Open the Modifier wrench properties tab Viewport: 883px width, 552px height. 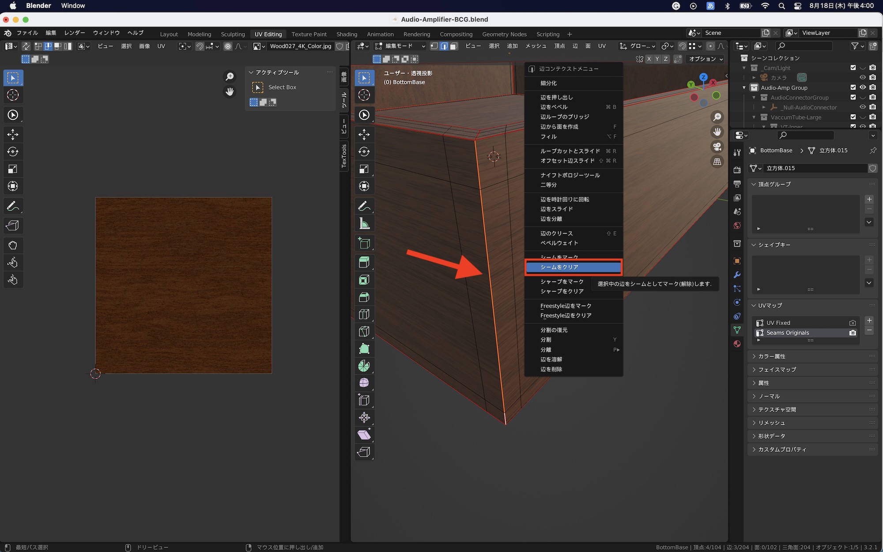737,275
